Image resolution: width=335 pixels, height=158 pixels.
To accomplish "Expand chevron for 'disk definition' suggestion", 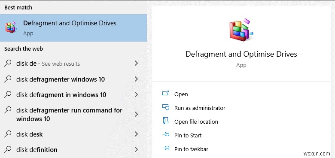I will pos(136,149).
